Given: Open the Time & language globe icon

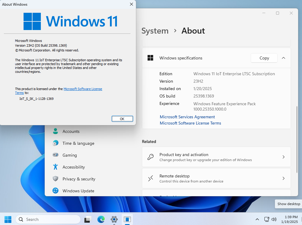Looking at the screenshot, I should tap(55, 143).
